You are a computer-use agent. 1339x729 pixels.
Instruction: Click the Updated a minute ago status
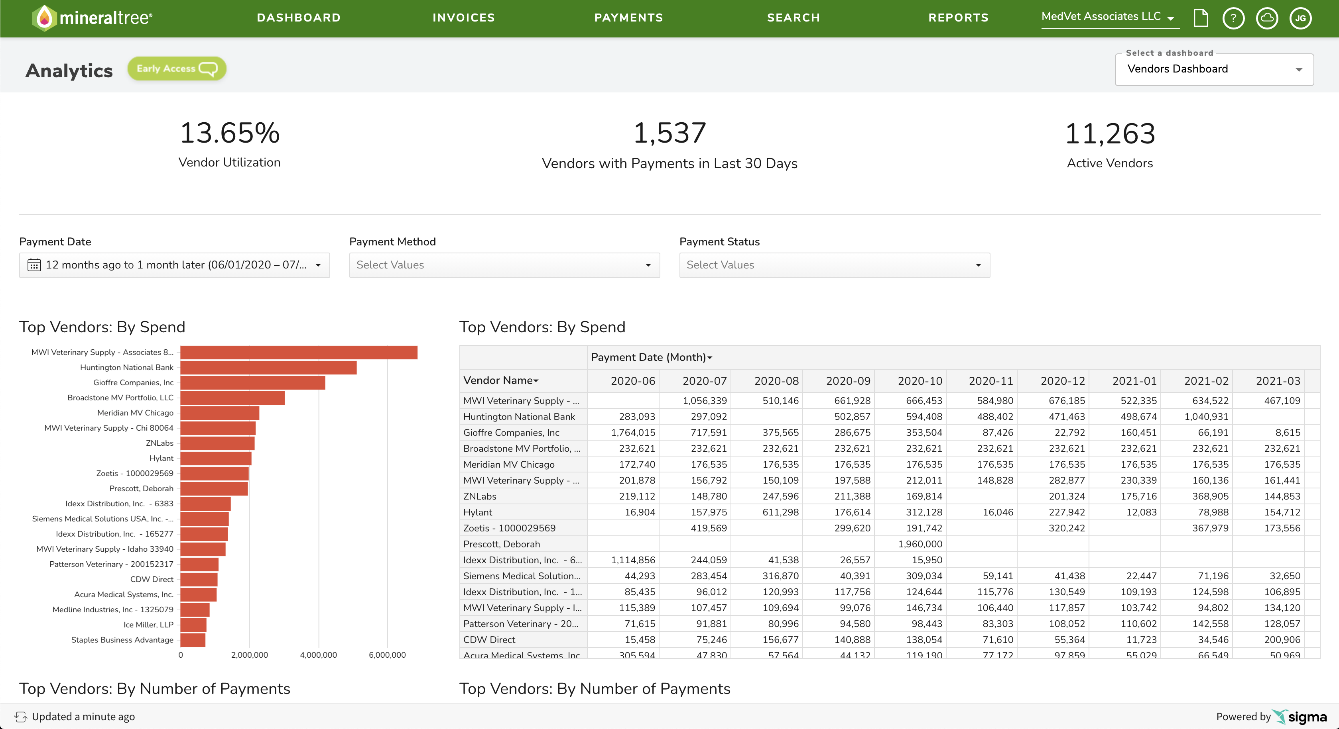pos(83,717)
